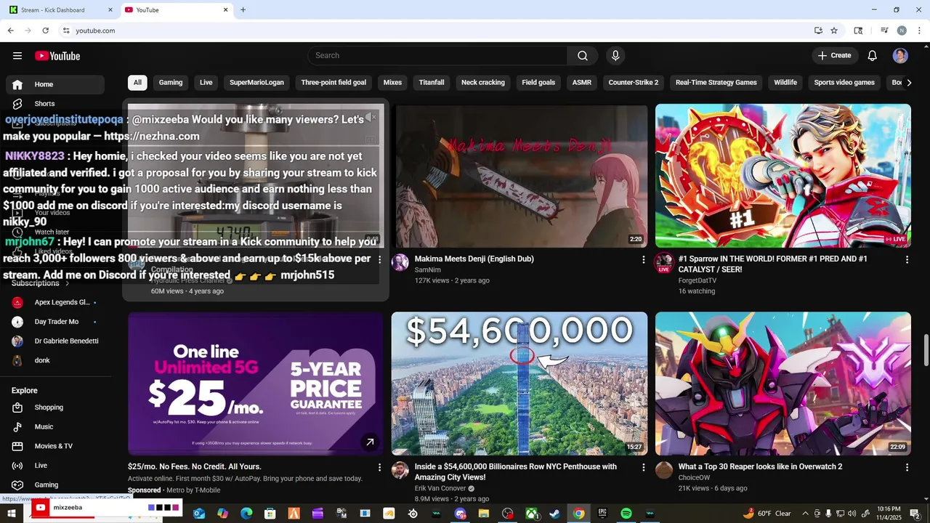
Task: Reload the page
Action: 45,31
